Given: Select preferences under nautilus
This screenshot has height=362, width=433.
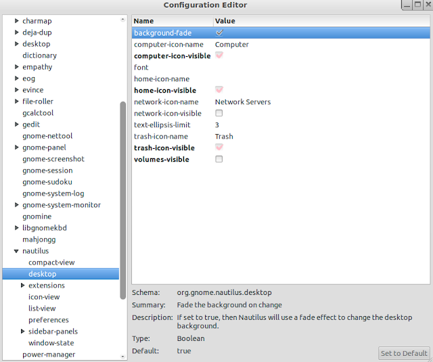Looking at the screenshot, I should 49,320.
